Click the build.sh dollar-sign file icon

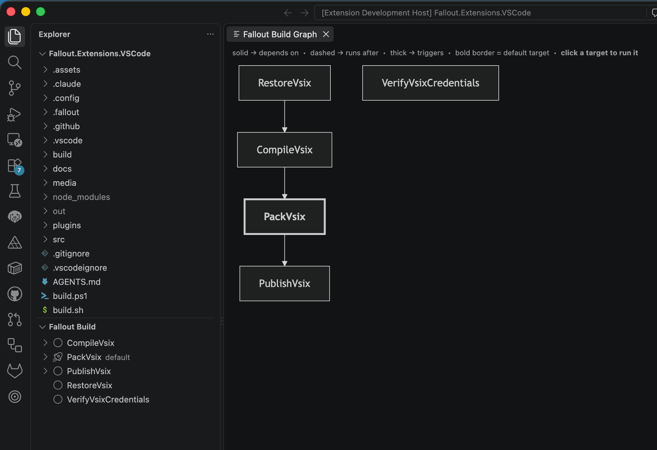(45, 310)
